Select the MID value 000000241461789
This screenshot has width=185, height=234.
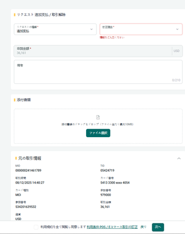[28, 170]
